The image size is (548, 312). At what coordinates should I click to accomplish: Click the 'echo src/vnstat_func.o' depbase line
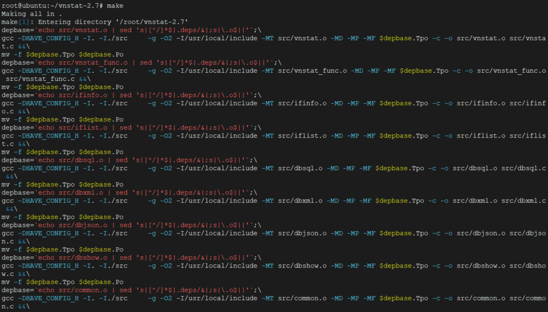[x=141, y=63]
